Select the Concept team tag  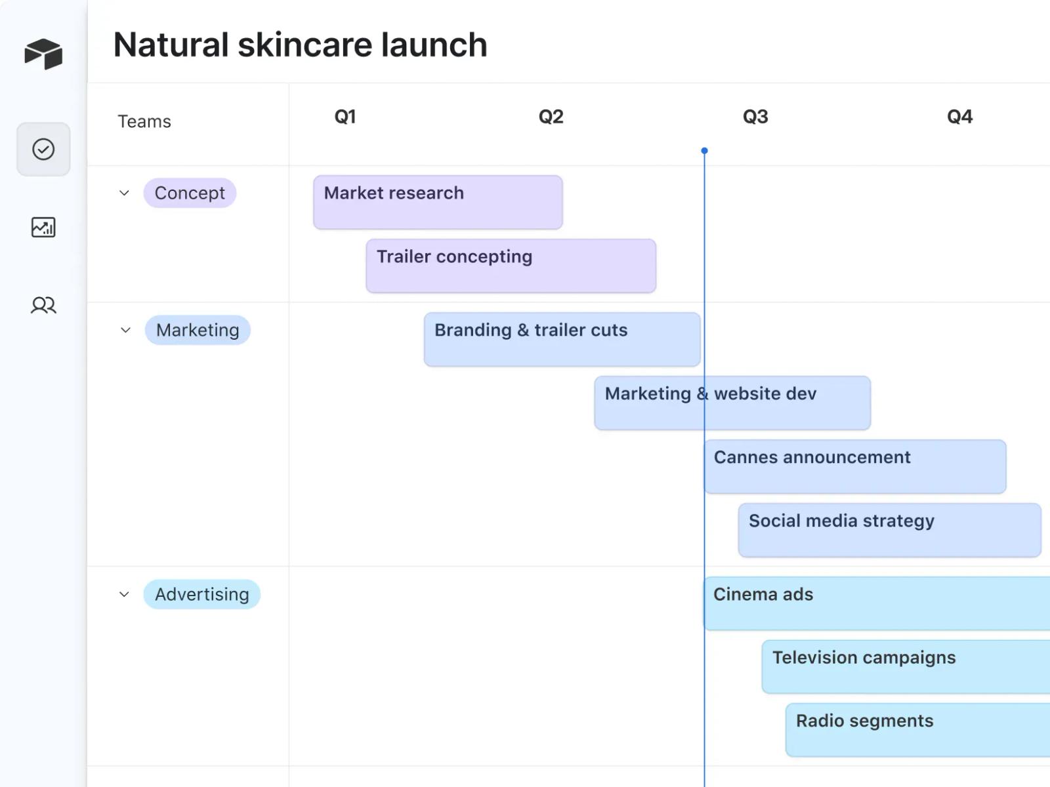click(x=190, y=193)
